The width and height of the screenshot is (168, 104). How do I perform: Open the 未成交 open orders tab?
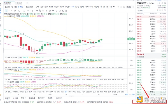coord(8,98)
